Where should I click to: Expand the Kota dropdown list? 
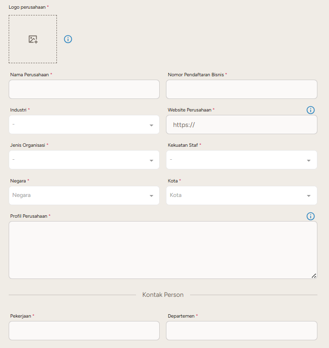241,195
